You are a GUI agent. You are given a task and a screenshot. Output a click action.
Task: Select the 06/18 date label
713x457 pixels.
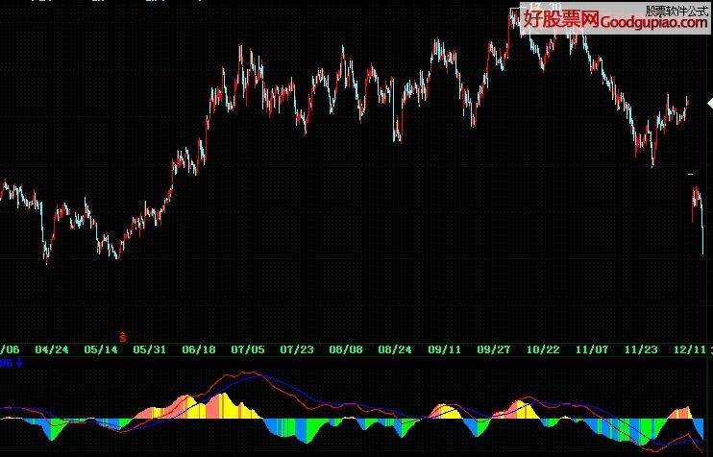point(199,349)
